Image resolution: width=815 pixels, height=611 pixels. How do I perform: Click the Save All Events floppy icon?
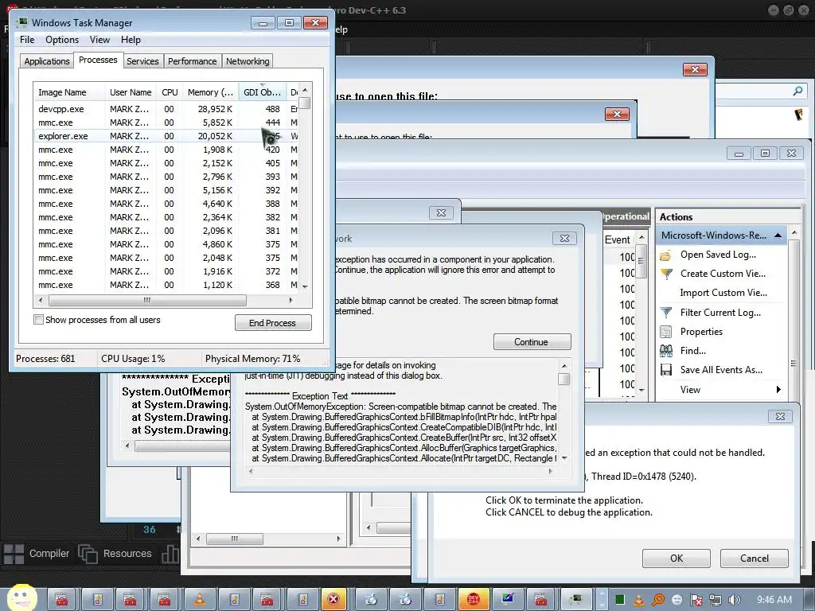(x=666, y=370)
